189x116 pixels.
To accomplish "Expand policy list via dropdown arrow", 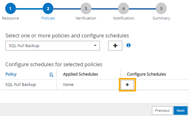I will click(95, 45).
